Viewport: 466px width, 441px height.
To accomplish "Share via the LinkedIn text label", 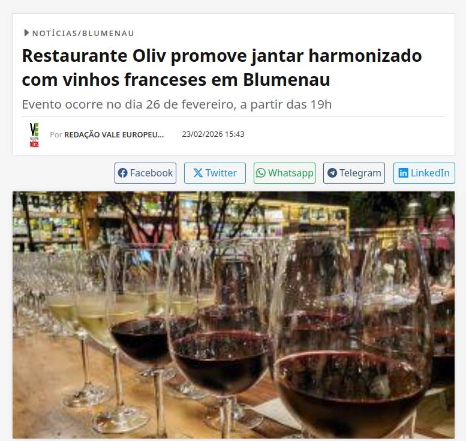I will point(430,173).
